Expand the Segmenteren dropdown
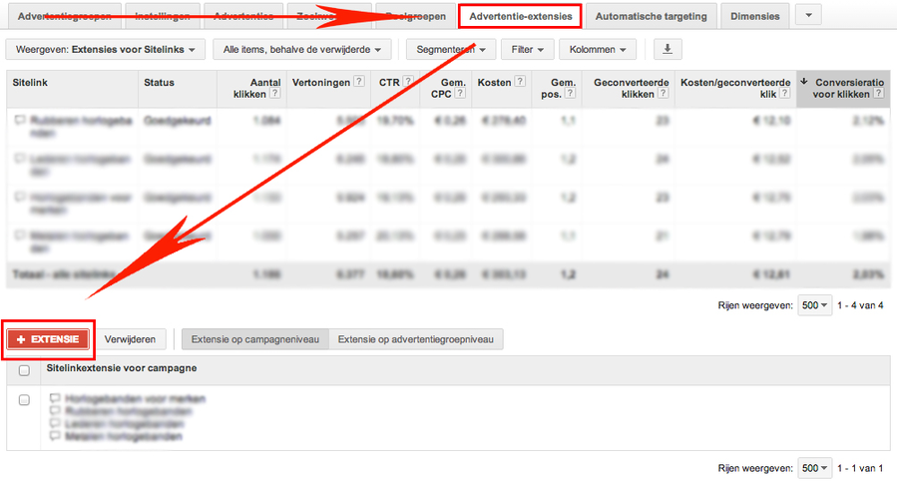 coord(451,49)
